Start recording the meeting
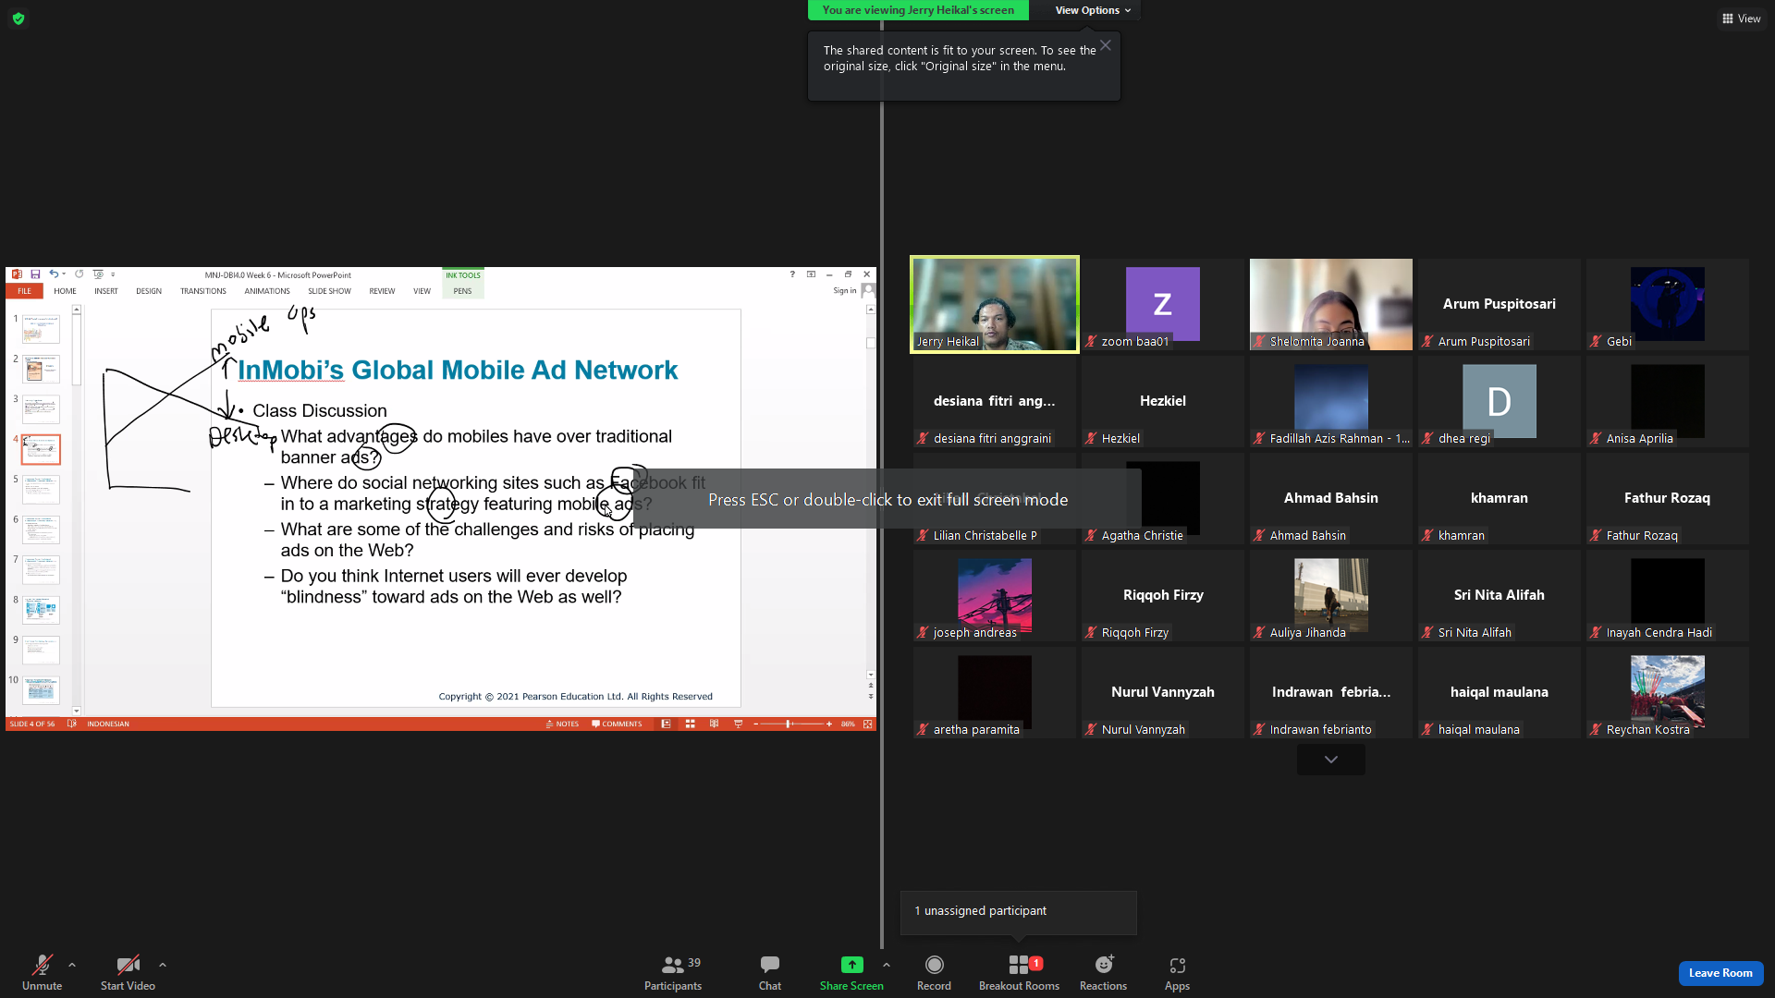This screenshot has height=998, width=1775. 934,972
